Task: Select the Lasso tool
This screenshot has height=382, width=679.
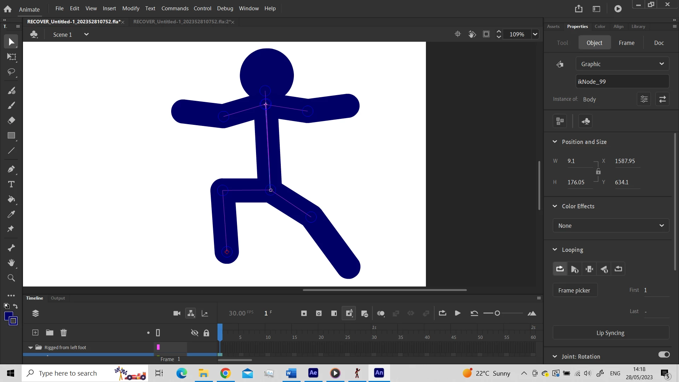Action: click(11, 72)
